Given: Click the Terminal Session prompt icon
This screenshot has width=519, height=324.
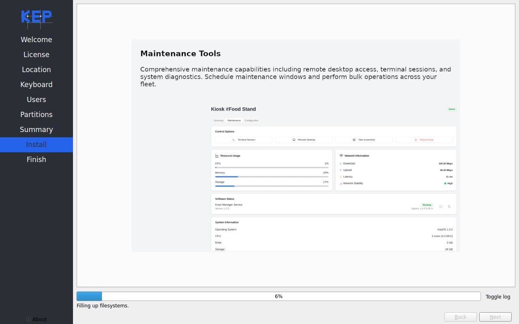Looking at the screenshot, I should 234,140.
